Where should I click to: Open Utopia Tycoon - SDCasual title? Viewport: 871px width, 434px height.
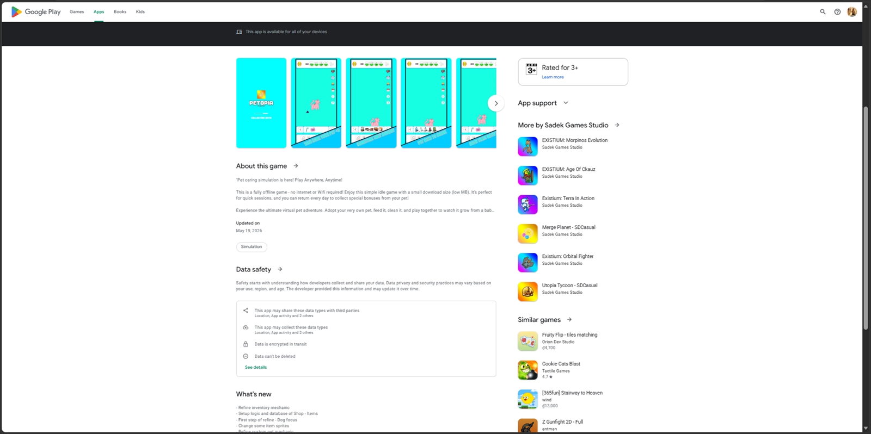pyautogui.click(x=569, y=286)
